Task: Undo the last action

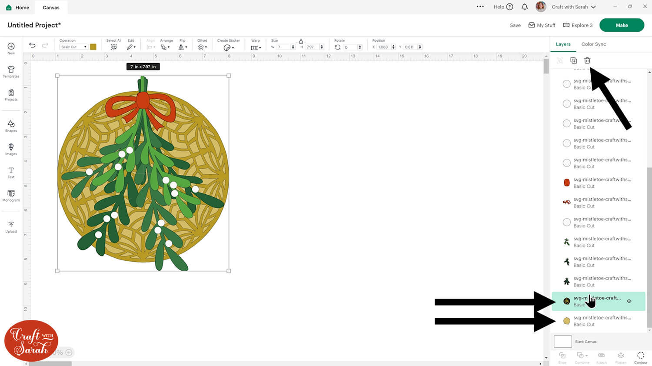Action: [x=32, y=45]
